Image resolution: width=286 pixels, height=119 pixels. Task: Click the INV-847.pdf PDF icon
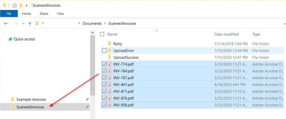click(110, 84)
